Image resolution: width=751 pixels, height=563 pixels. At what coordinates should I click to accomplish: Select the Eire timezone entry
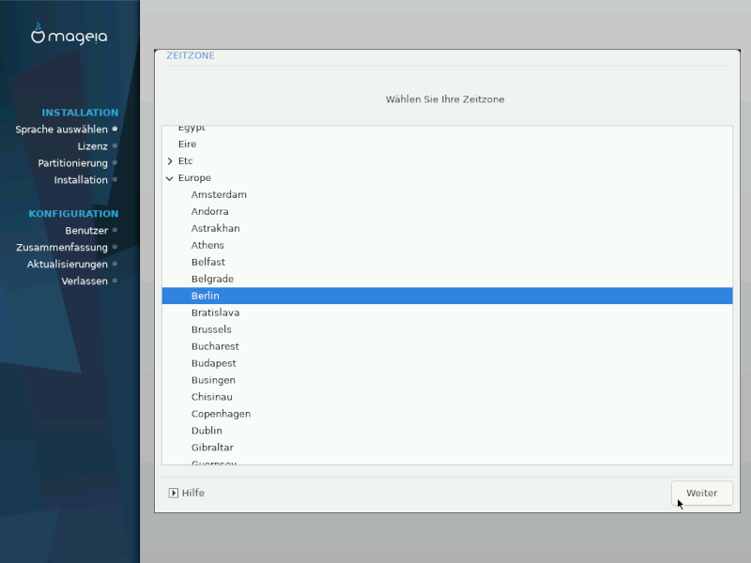click(x=187, y=145)
